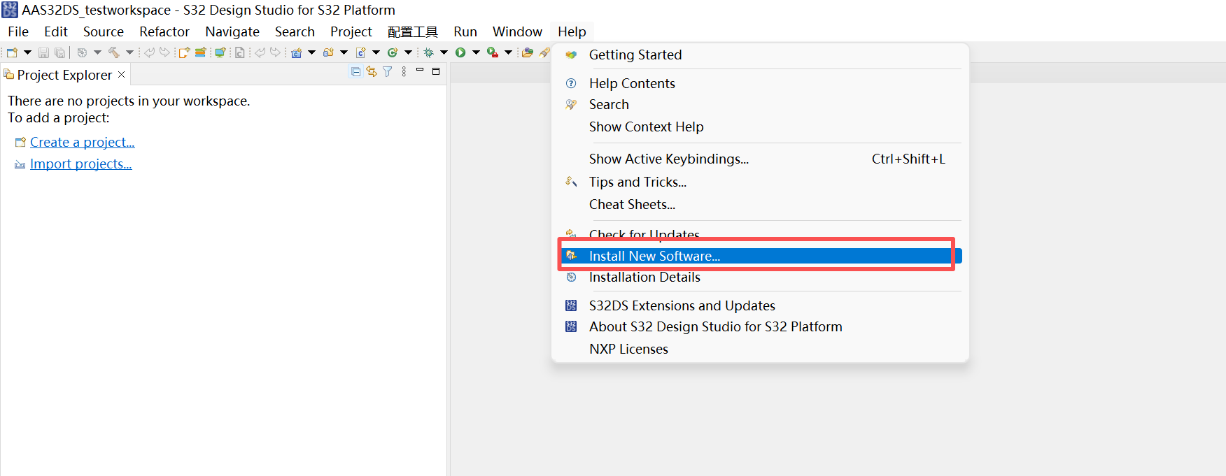Close the open Help menu

(x=572, y=31)
